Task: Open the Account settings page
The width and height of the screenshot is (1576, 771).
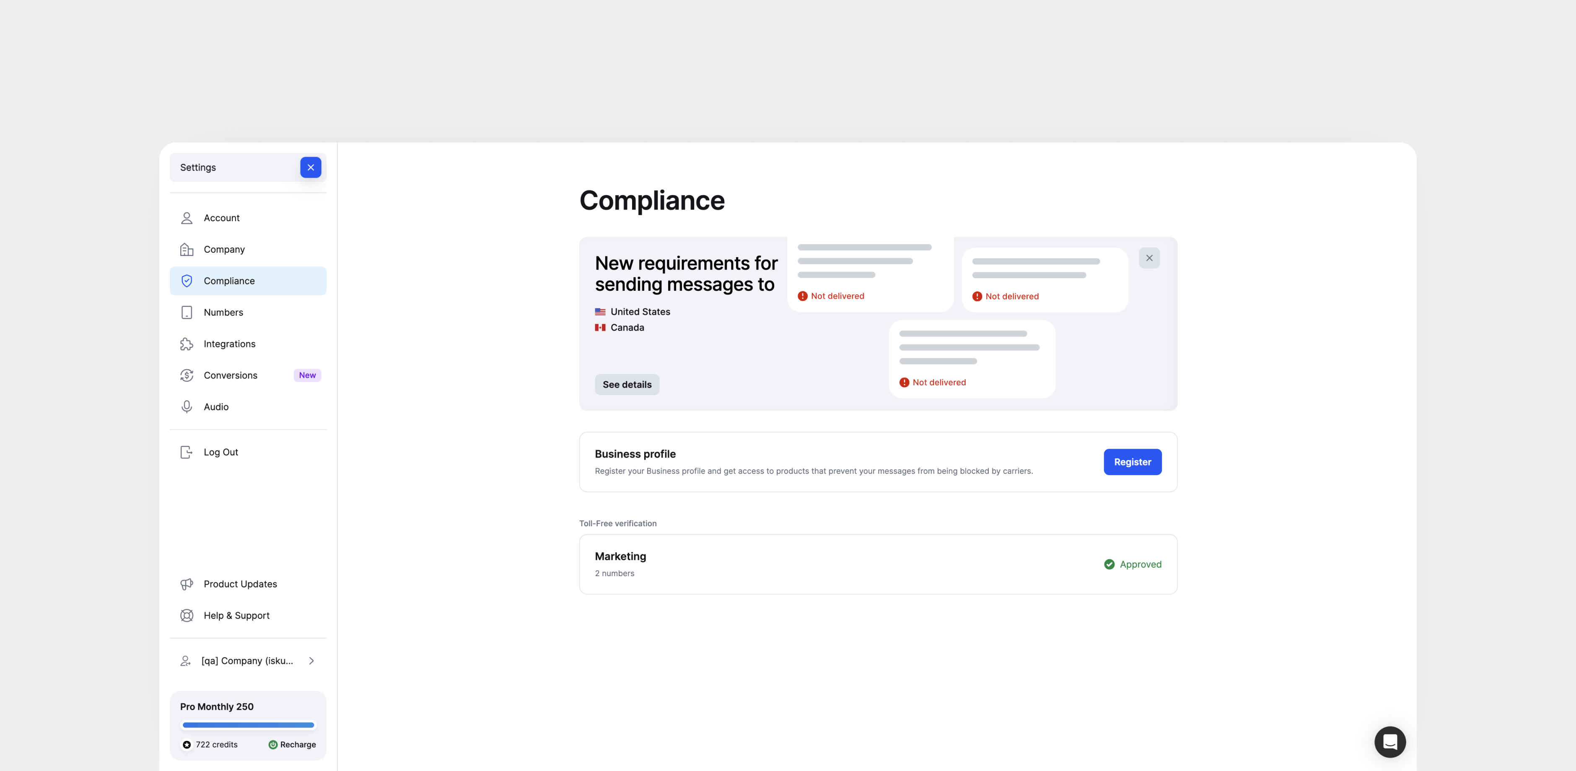Action: [248, 218]
